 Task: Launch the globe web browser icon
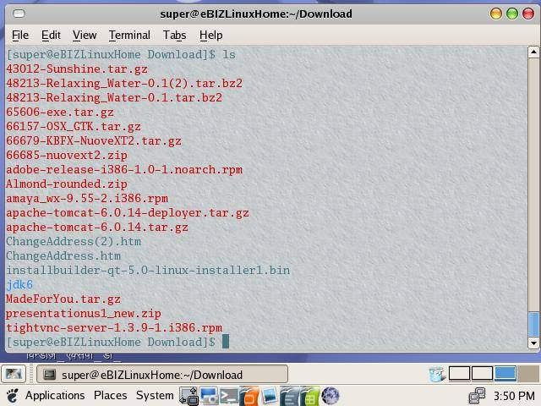[331, 396]
